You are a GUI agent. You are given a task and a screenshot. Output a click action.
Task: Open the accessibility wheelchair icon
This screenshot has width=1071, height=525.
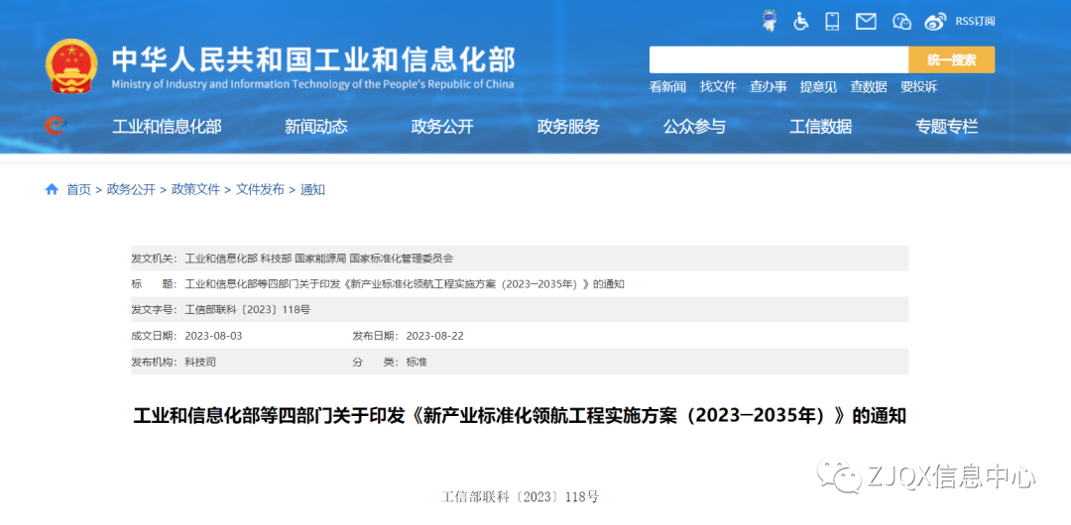801,21
